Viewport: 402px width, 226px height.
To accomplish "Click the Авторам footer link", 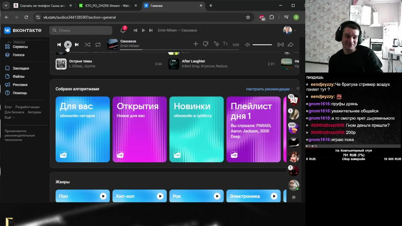I will pyautogui.click(x=34, y=112).
